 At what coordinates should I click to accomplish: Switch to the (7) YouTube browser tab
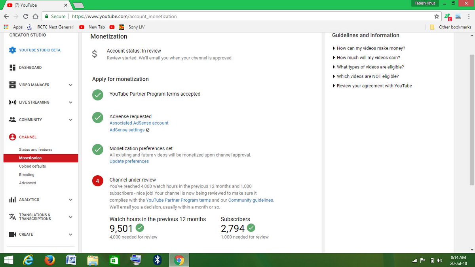coord(36,5)
